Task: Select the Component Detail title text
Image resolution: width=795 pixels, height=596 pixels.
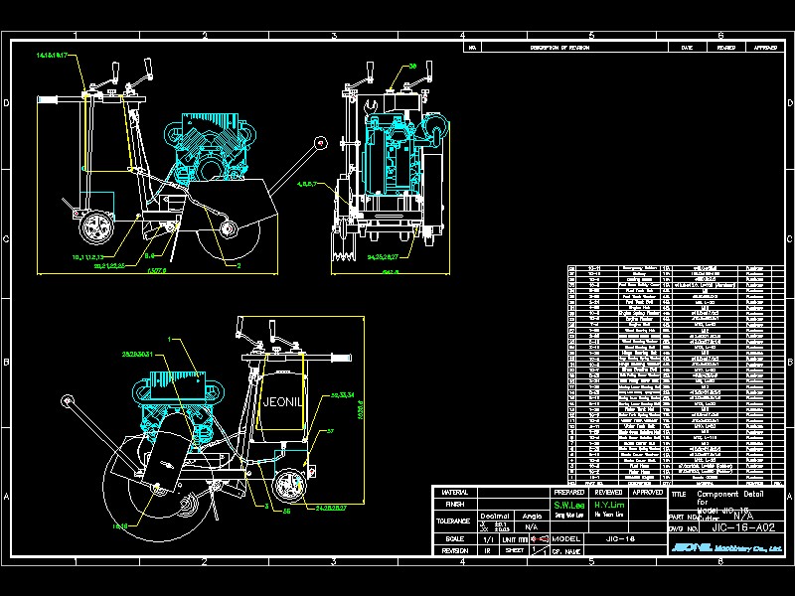Action: tap(730, 494)
